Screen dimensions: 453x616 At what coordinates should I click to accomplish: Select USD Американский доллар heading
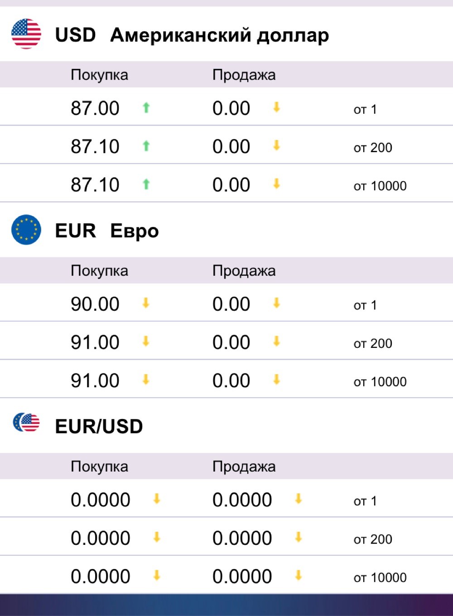(192, 35)
